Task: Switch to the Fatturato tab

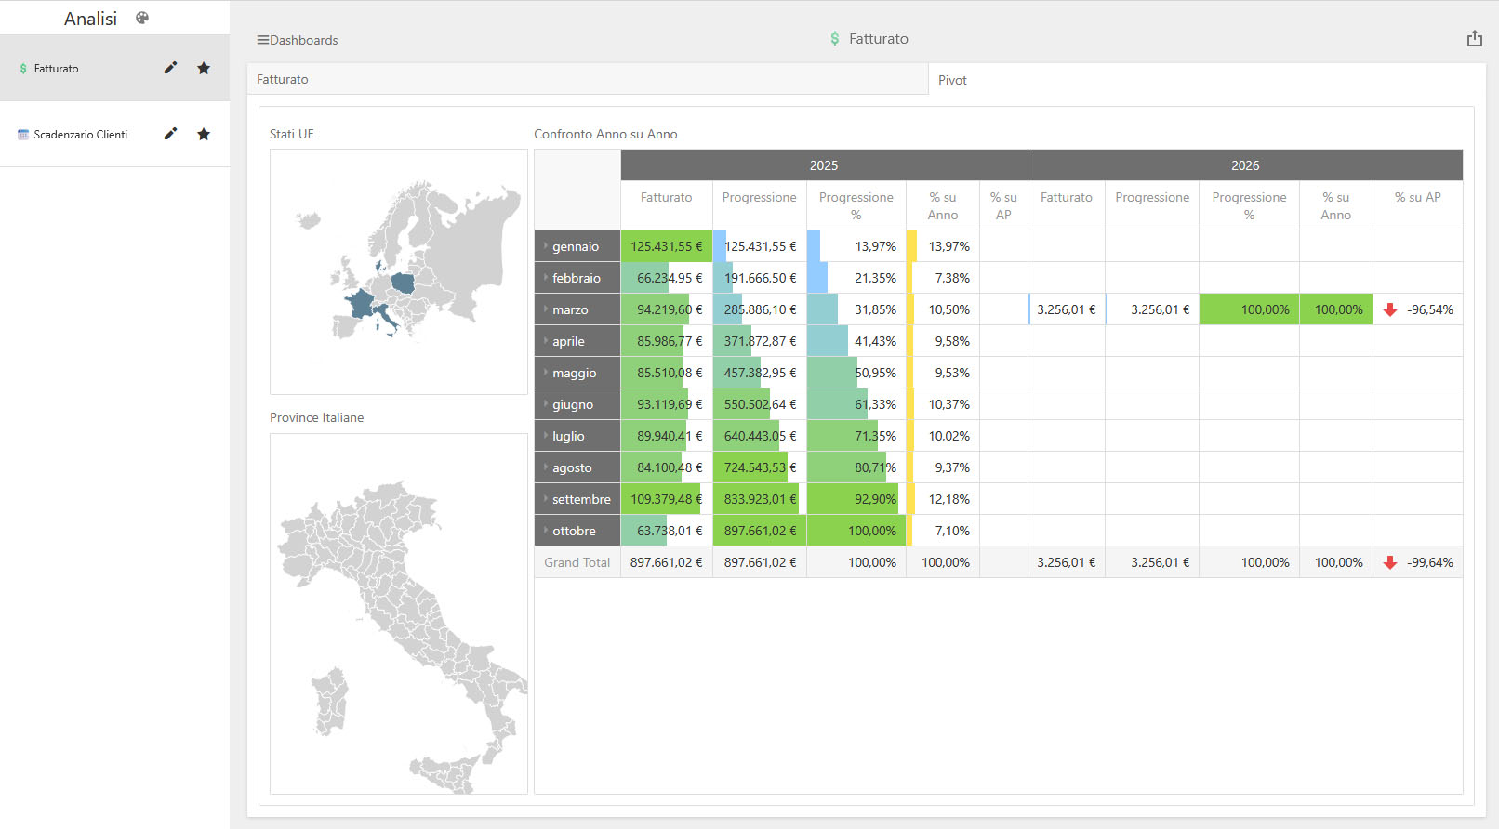Action: [x=588, y=79]
